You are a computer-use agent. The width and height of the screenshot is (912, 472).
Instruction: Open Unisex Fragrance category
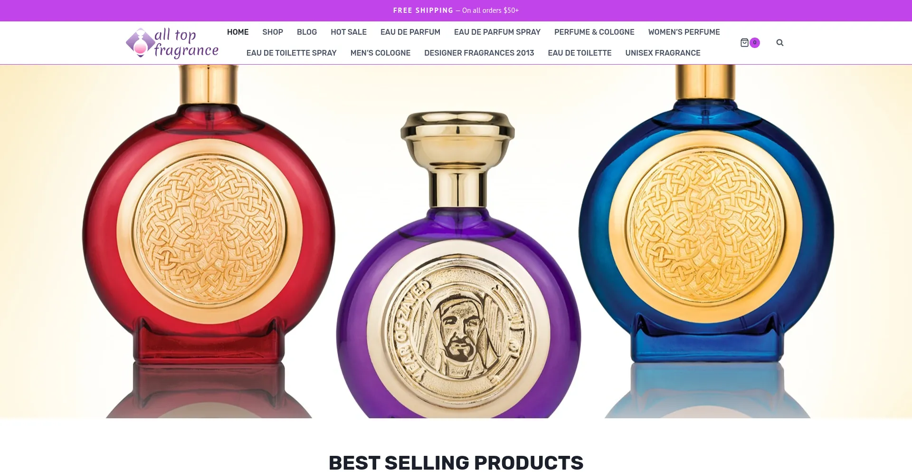663,53
